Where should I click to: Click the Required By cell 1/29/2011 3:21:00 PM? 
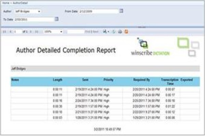tap(146, 118)
